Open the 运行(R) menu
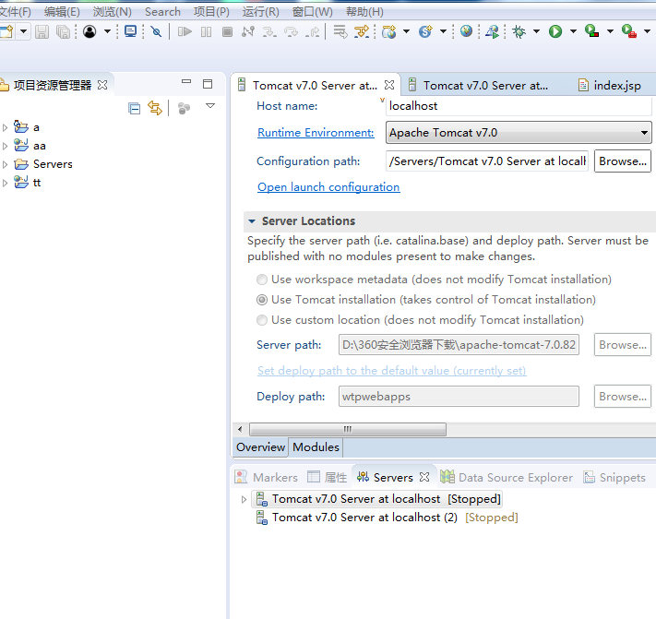 click(x=260, y=12)
